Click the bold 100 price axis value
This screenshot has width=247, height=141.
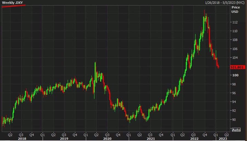click(235, 75)
